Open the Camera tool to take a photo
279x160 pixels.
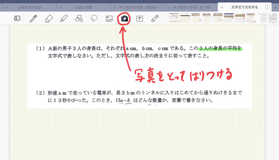(125, 18)
